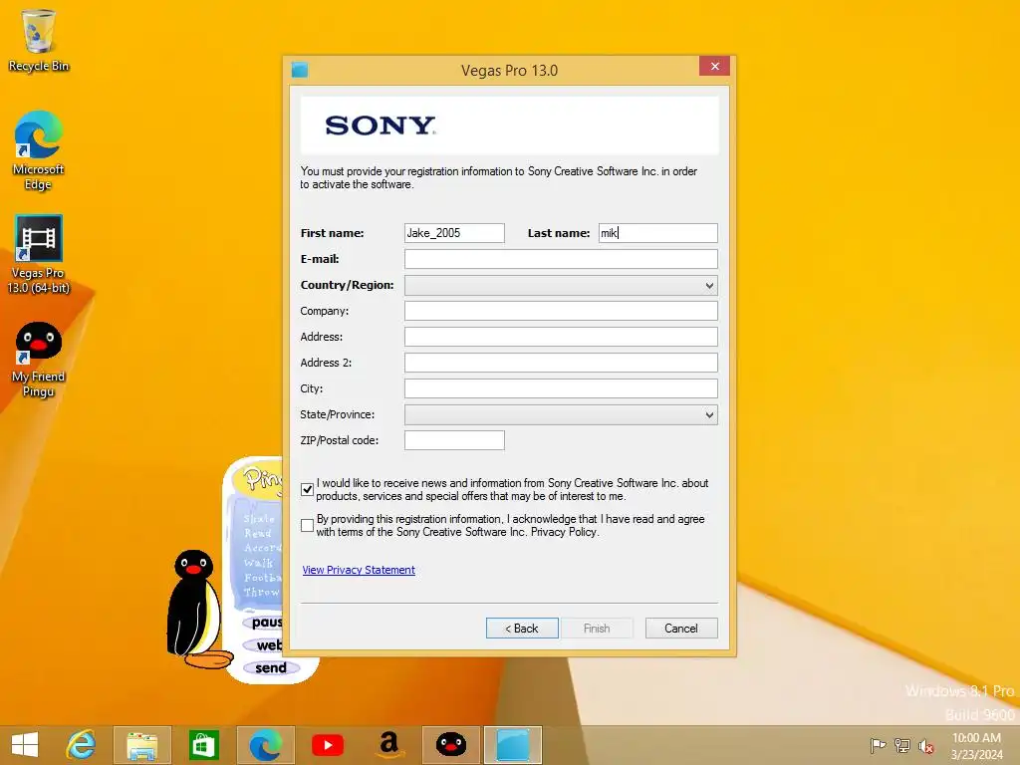Viewport: 1020px width, 765px height.
Task: Open the Amazon taskbar icon
Action: pyautogui.click(x=389, y=745)
